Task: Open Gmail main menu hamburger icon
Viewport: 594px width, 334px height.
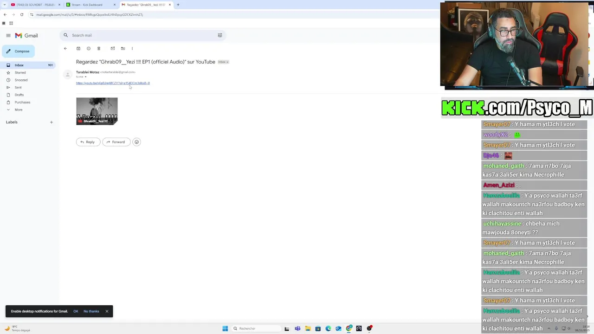Action: click(8, 35)
